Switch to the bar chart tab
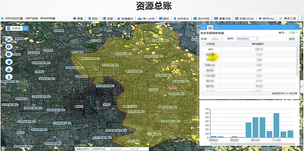The image size is (304, 151). tap(210, 28)
